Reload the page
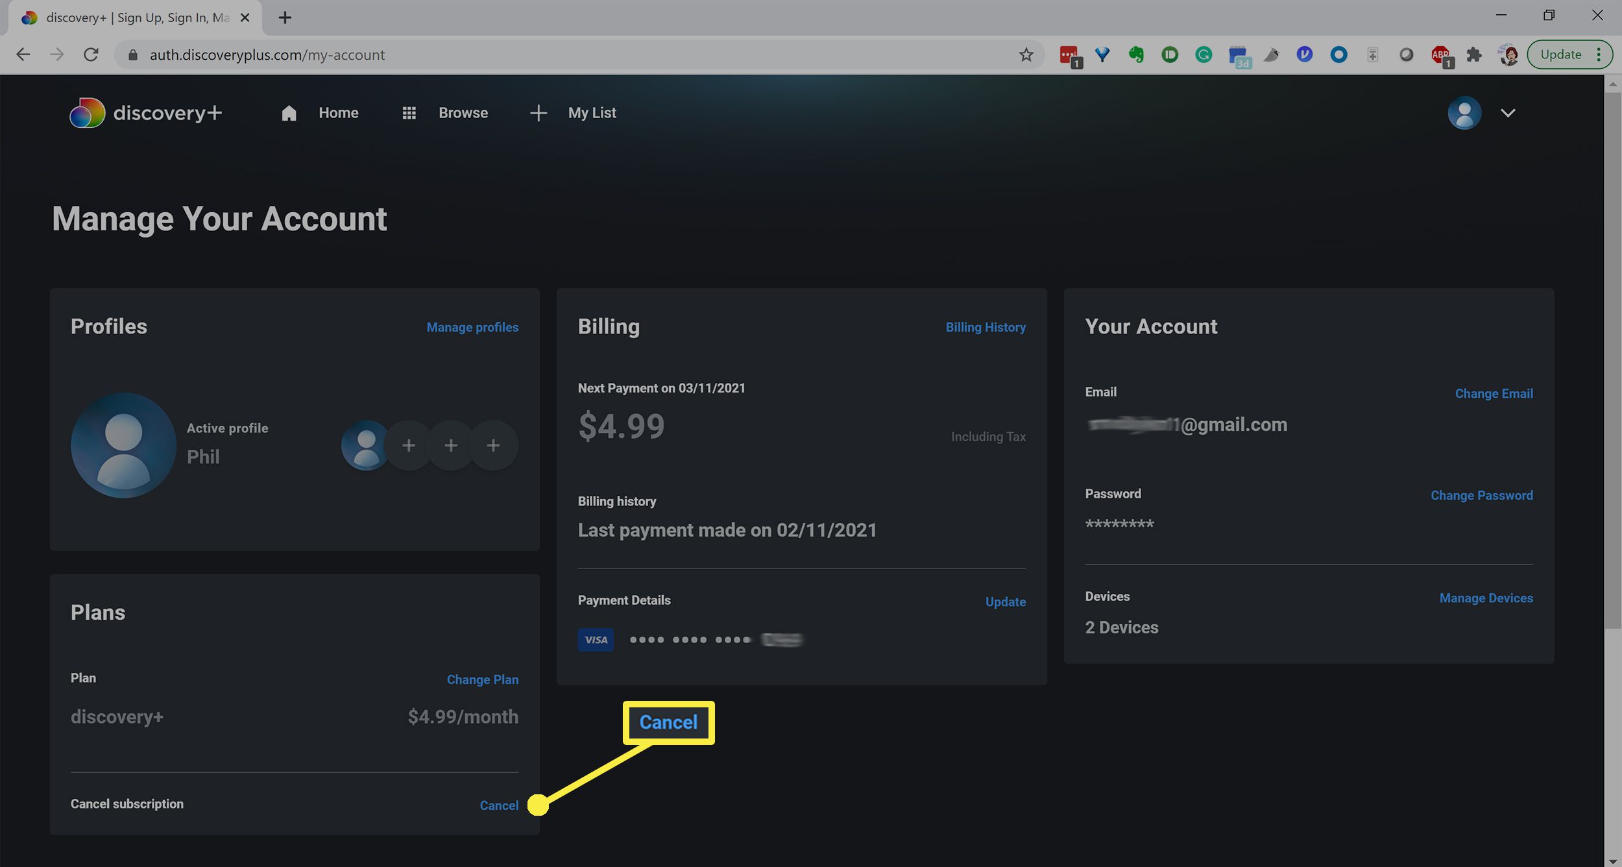This screenshot has height=867, width=1622. [x=91, y=55]
